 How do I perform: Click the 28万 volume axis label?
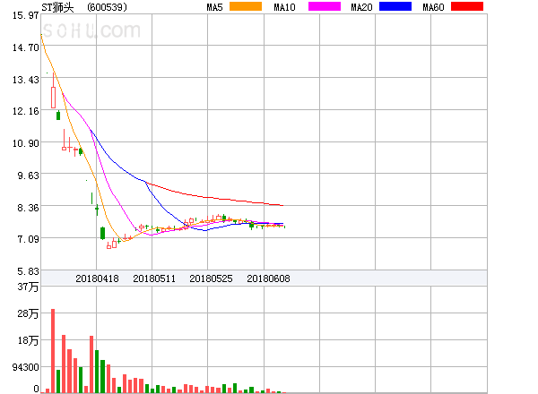click(28, 313)
